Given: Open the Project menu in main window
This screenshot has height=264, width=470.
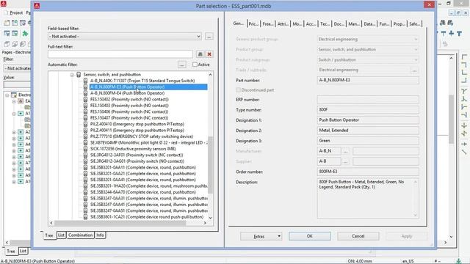Looking at the screenshot, I should pos(16,12).
